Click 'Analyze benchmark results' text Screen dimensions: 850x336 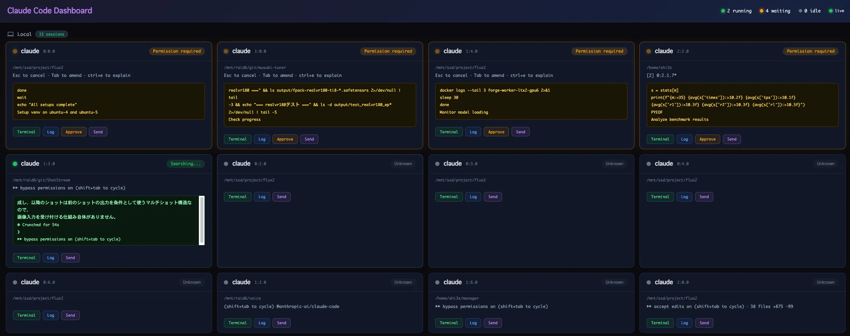tap(680, 119)
